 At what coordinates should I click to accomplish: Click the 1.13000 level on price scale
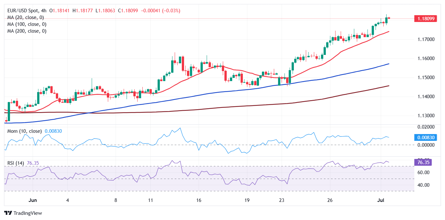(426, 116)
